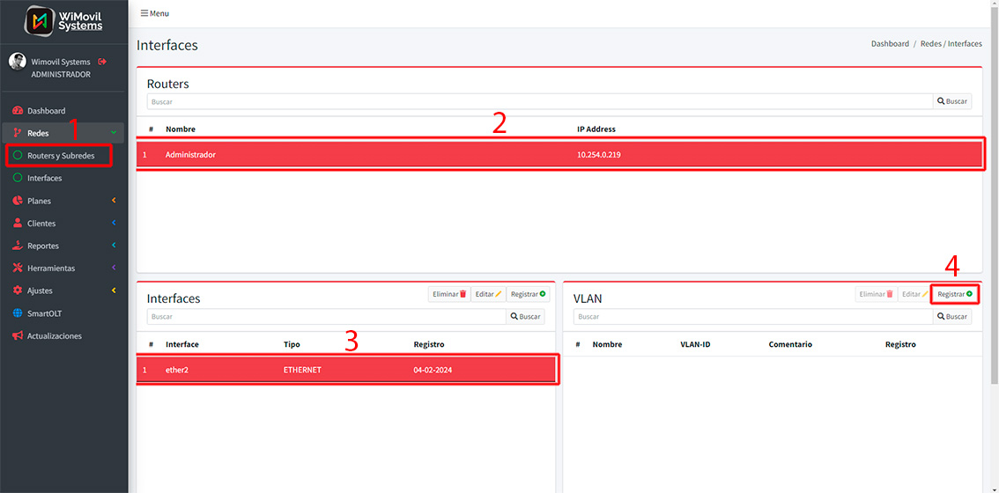The width and height of the screenshot is (999, 493).
Task: Click the Comentario column header
Action: pyautogui.click(x=791, y=344)
